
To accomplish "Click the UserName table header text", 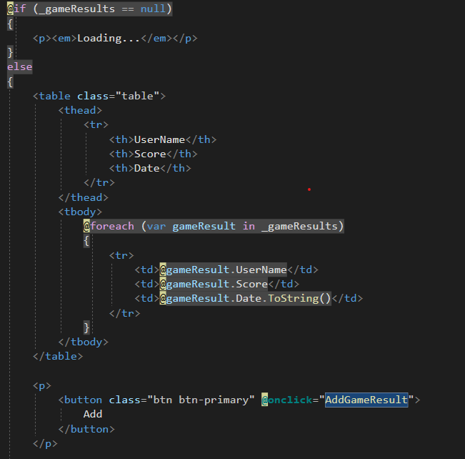I will (x=159, y=139).
